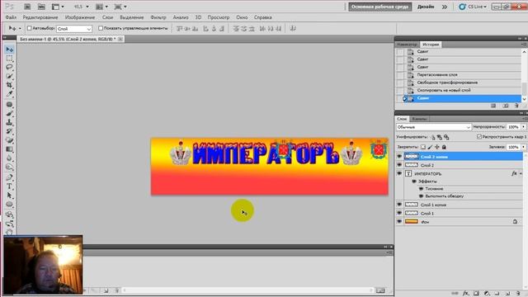This screenshot has height=297, width=528.
Task: Expand more workspaces chevron
Action: coord(445,7)
